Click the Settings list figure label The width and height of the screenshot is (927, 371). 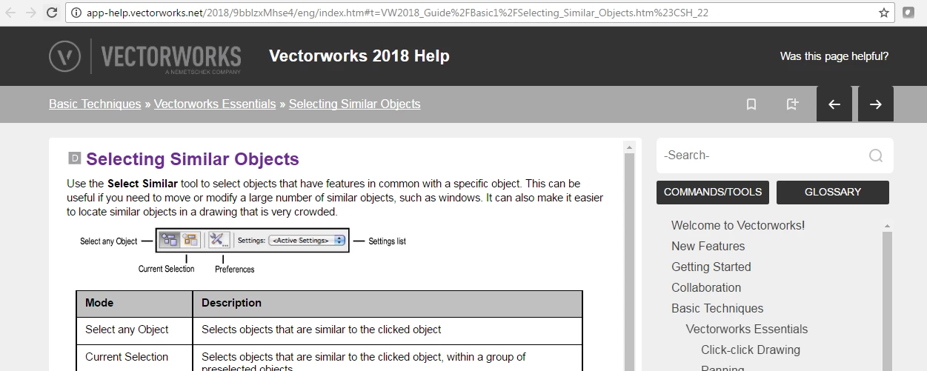387,241
